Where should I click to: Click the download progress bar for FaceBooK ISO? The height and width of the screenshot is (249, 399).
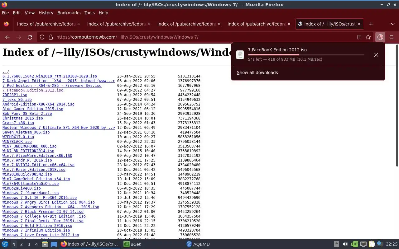pos(306,55)
